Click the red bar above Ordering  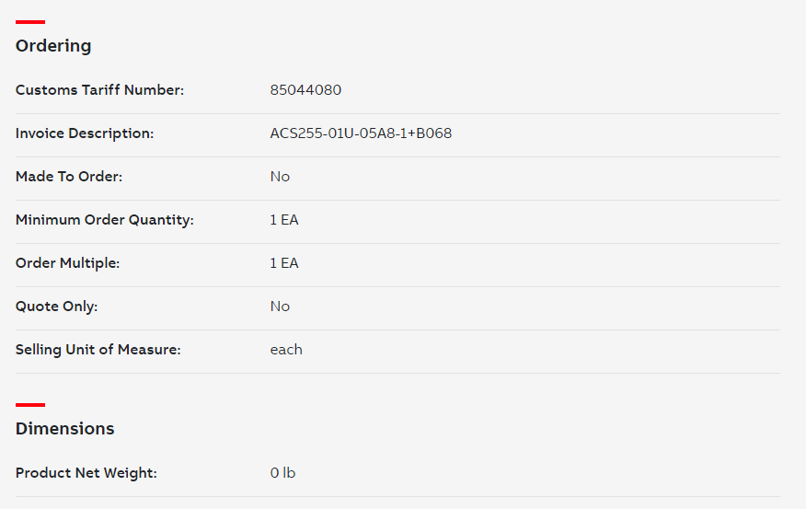click(30, 22)
